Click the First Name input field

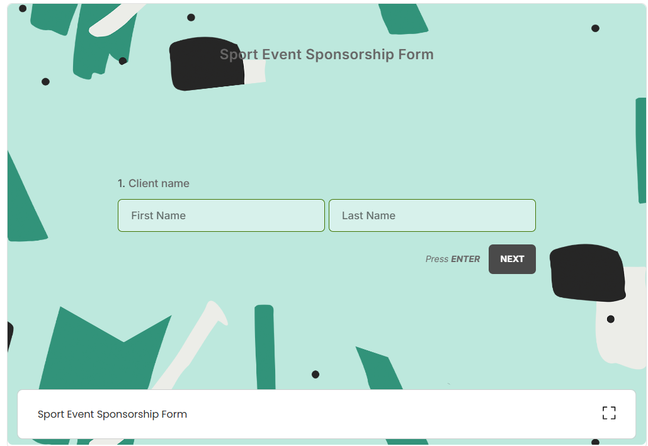pos(221,215)
